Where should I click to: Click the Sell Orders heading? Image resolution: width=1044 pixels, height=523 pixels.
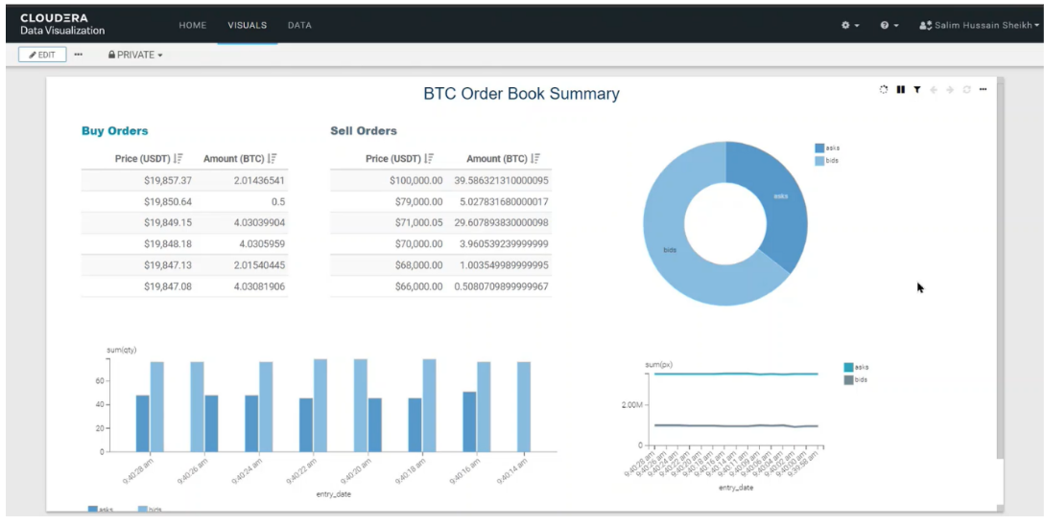pos(364,131)
